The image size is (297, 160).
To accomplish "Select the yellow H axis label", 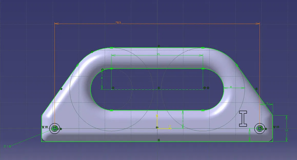I will click(x=170, y=126).
